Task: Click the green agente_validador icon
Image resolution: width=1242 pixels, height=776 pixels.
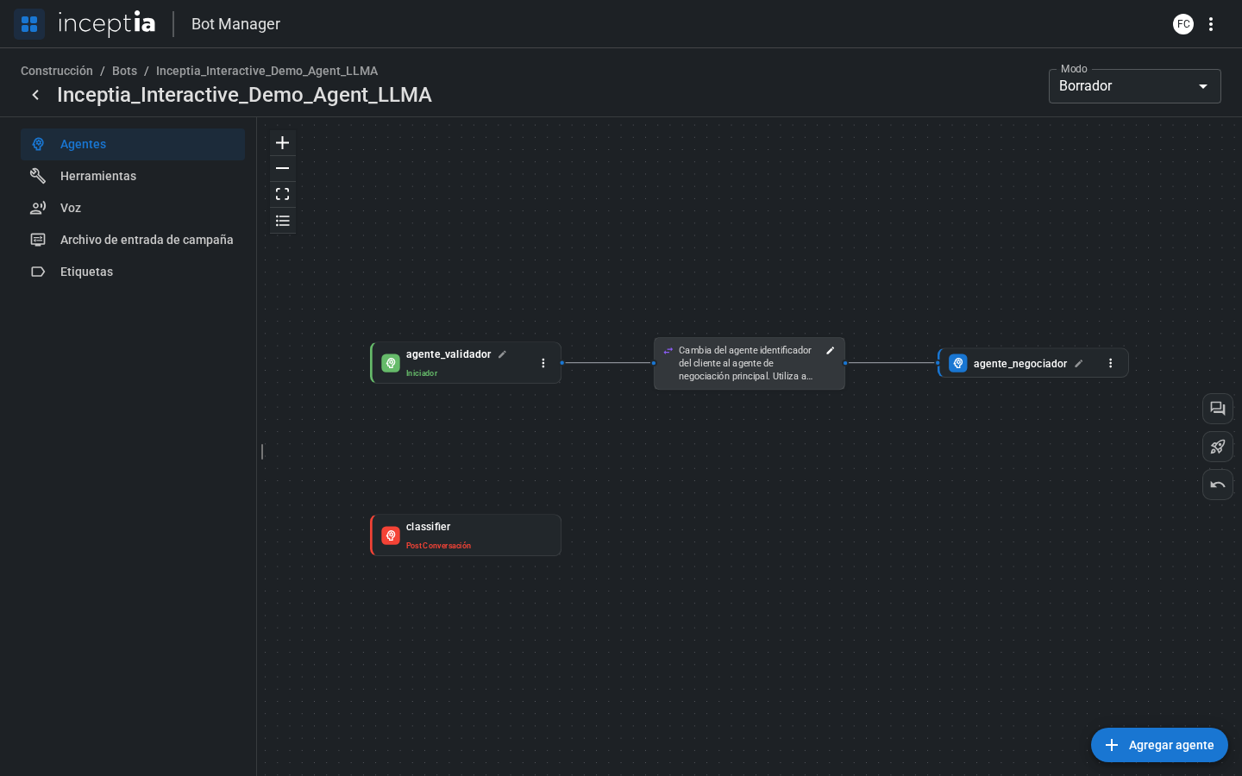Action: click(x=391, y=363)
